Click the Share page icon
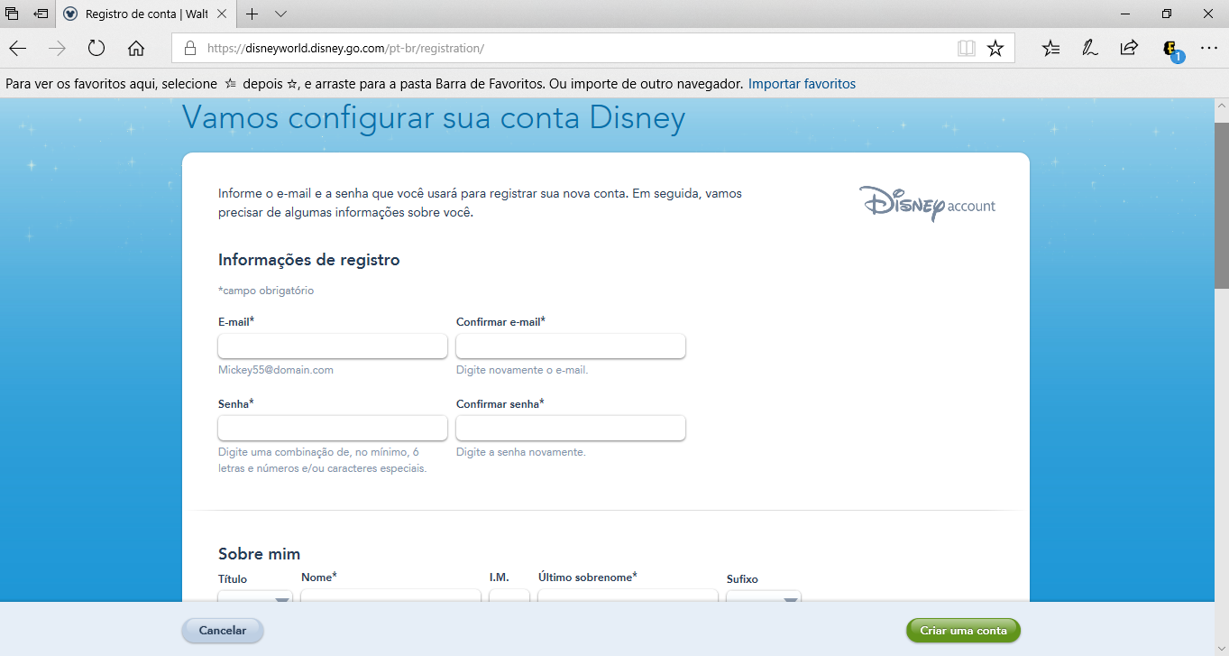 coord(1129,49)
